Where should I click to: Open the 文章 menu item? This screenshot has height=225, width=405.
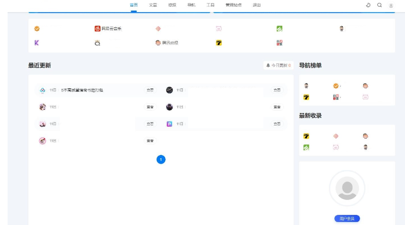coord(153,5)
